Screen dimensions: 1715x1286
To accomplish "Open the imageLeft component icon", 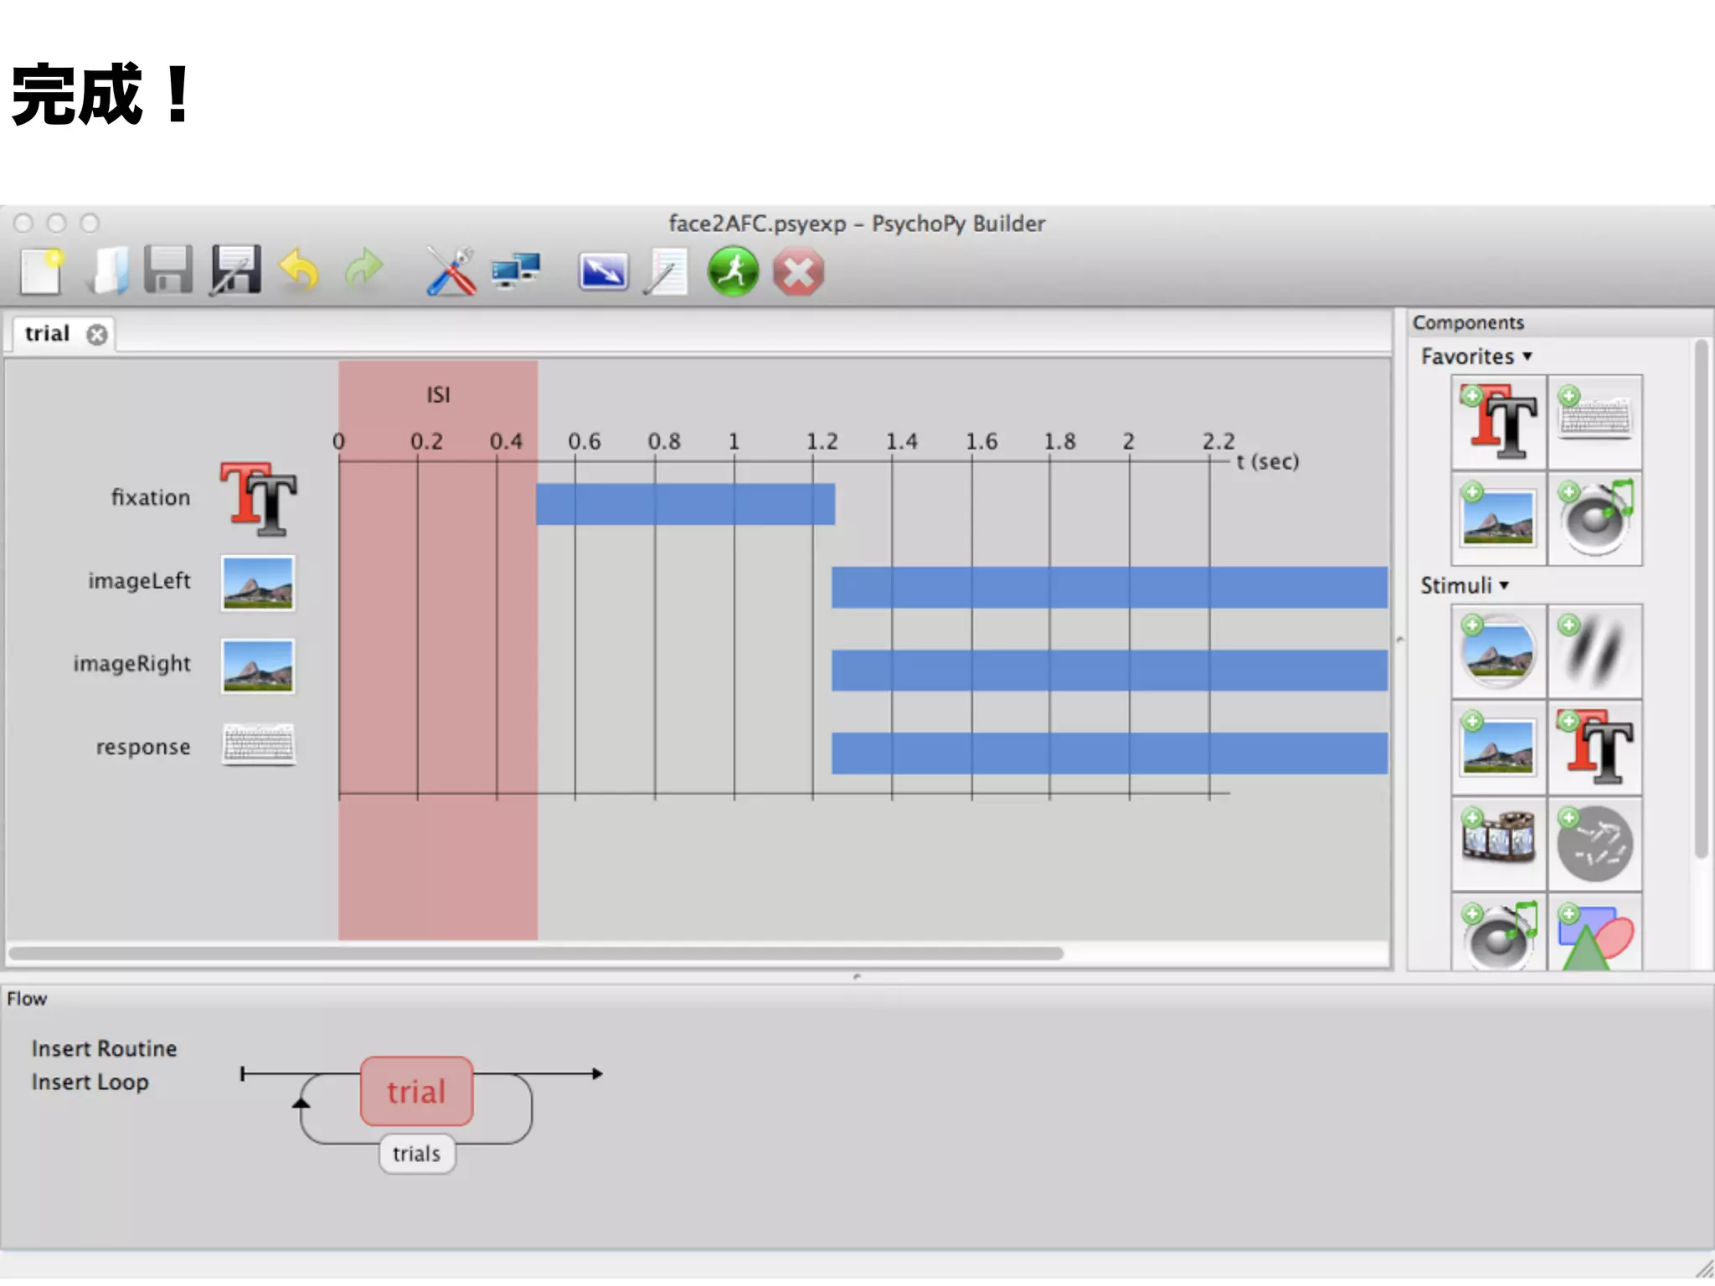I will [x=258, y=583].
